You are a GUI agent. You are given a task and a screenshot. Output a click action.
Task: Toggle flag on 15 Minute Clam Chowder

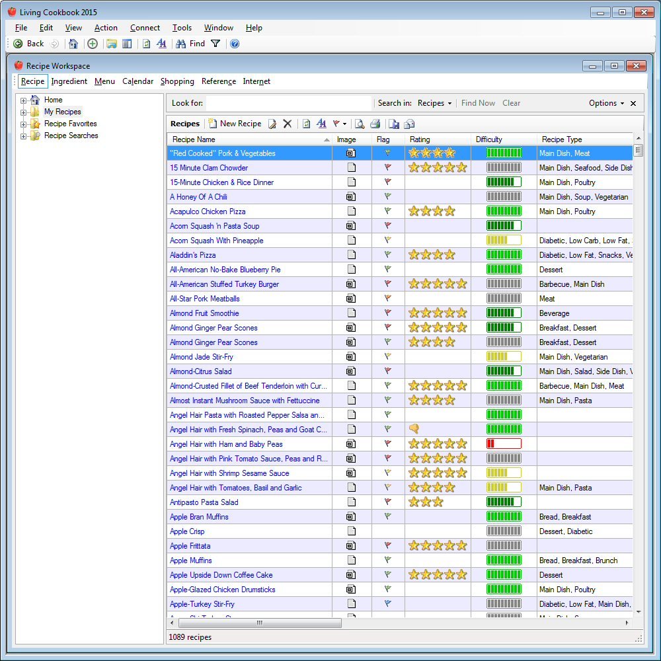[x=388, y=168]
